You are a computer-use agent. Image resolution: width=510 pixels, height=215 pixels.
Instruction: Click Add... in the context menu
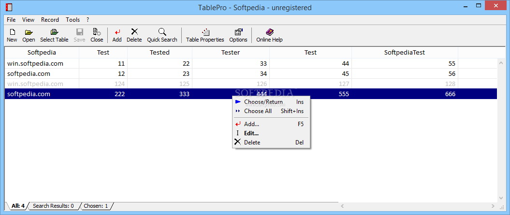coord(271,124)
